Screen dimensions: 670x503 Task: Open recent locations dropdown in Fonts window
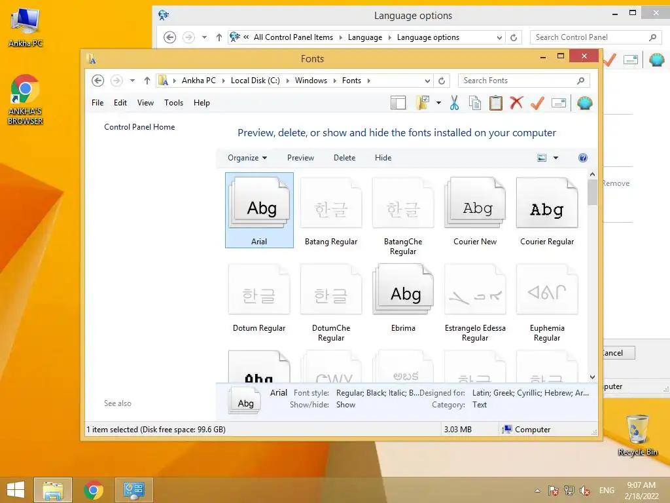pyautogui.click(x=132, y=81)
